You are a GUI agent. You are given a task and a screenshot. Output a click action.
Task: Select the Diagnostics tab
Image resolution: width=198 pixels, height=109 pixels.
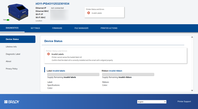(12, 28)
